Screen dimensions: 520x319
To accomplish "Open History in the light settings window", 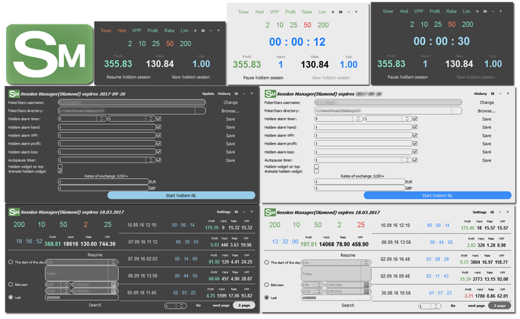I will coord(480,93).
